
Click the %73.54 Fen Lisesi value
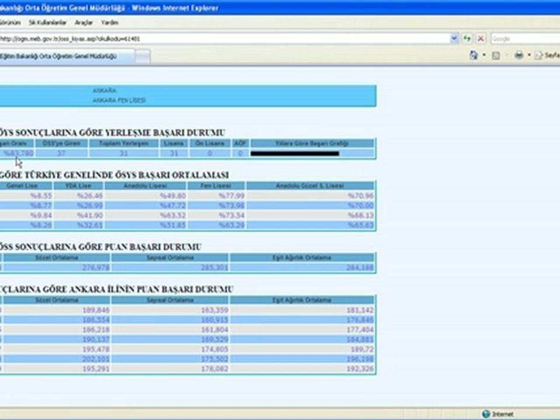[232, 215]
